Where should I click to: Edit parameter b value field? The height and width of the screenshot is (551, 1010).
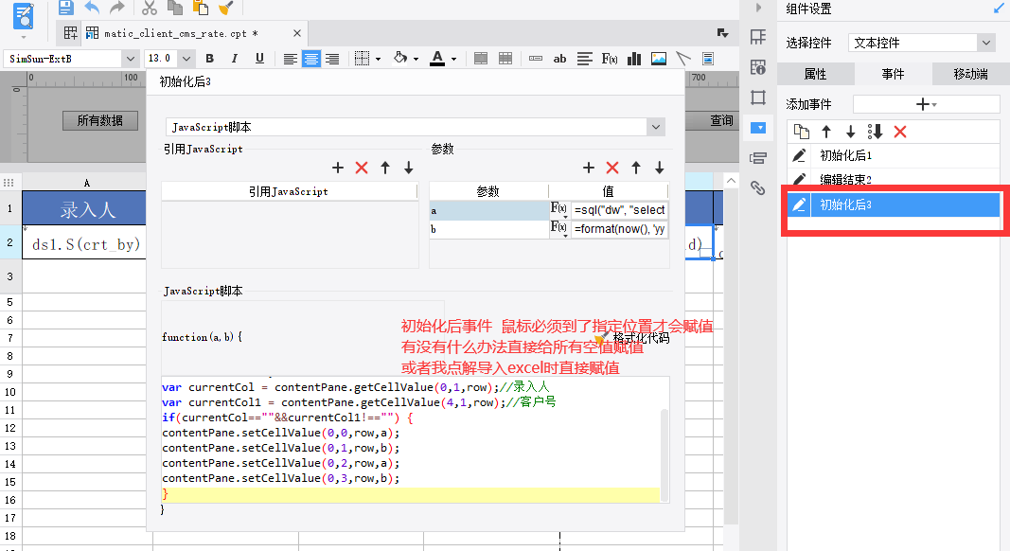coord(620,229)
